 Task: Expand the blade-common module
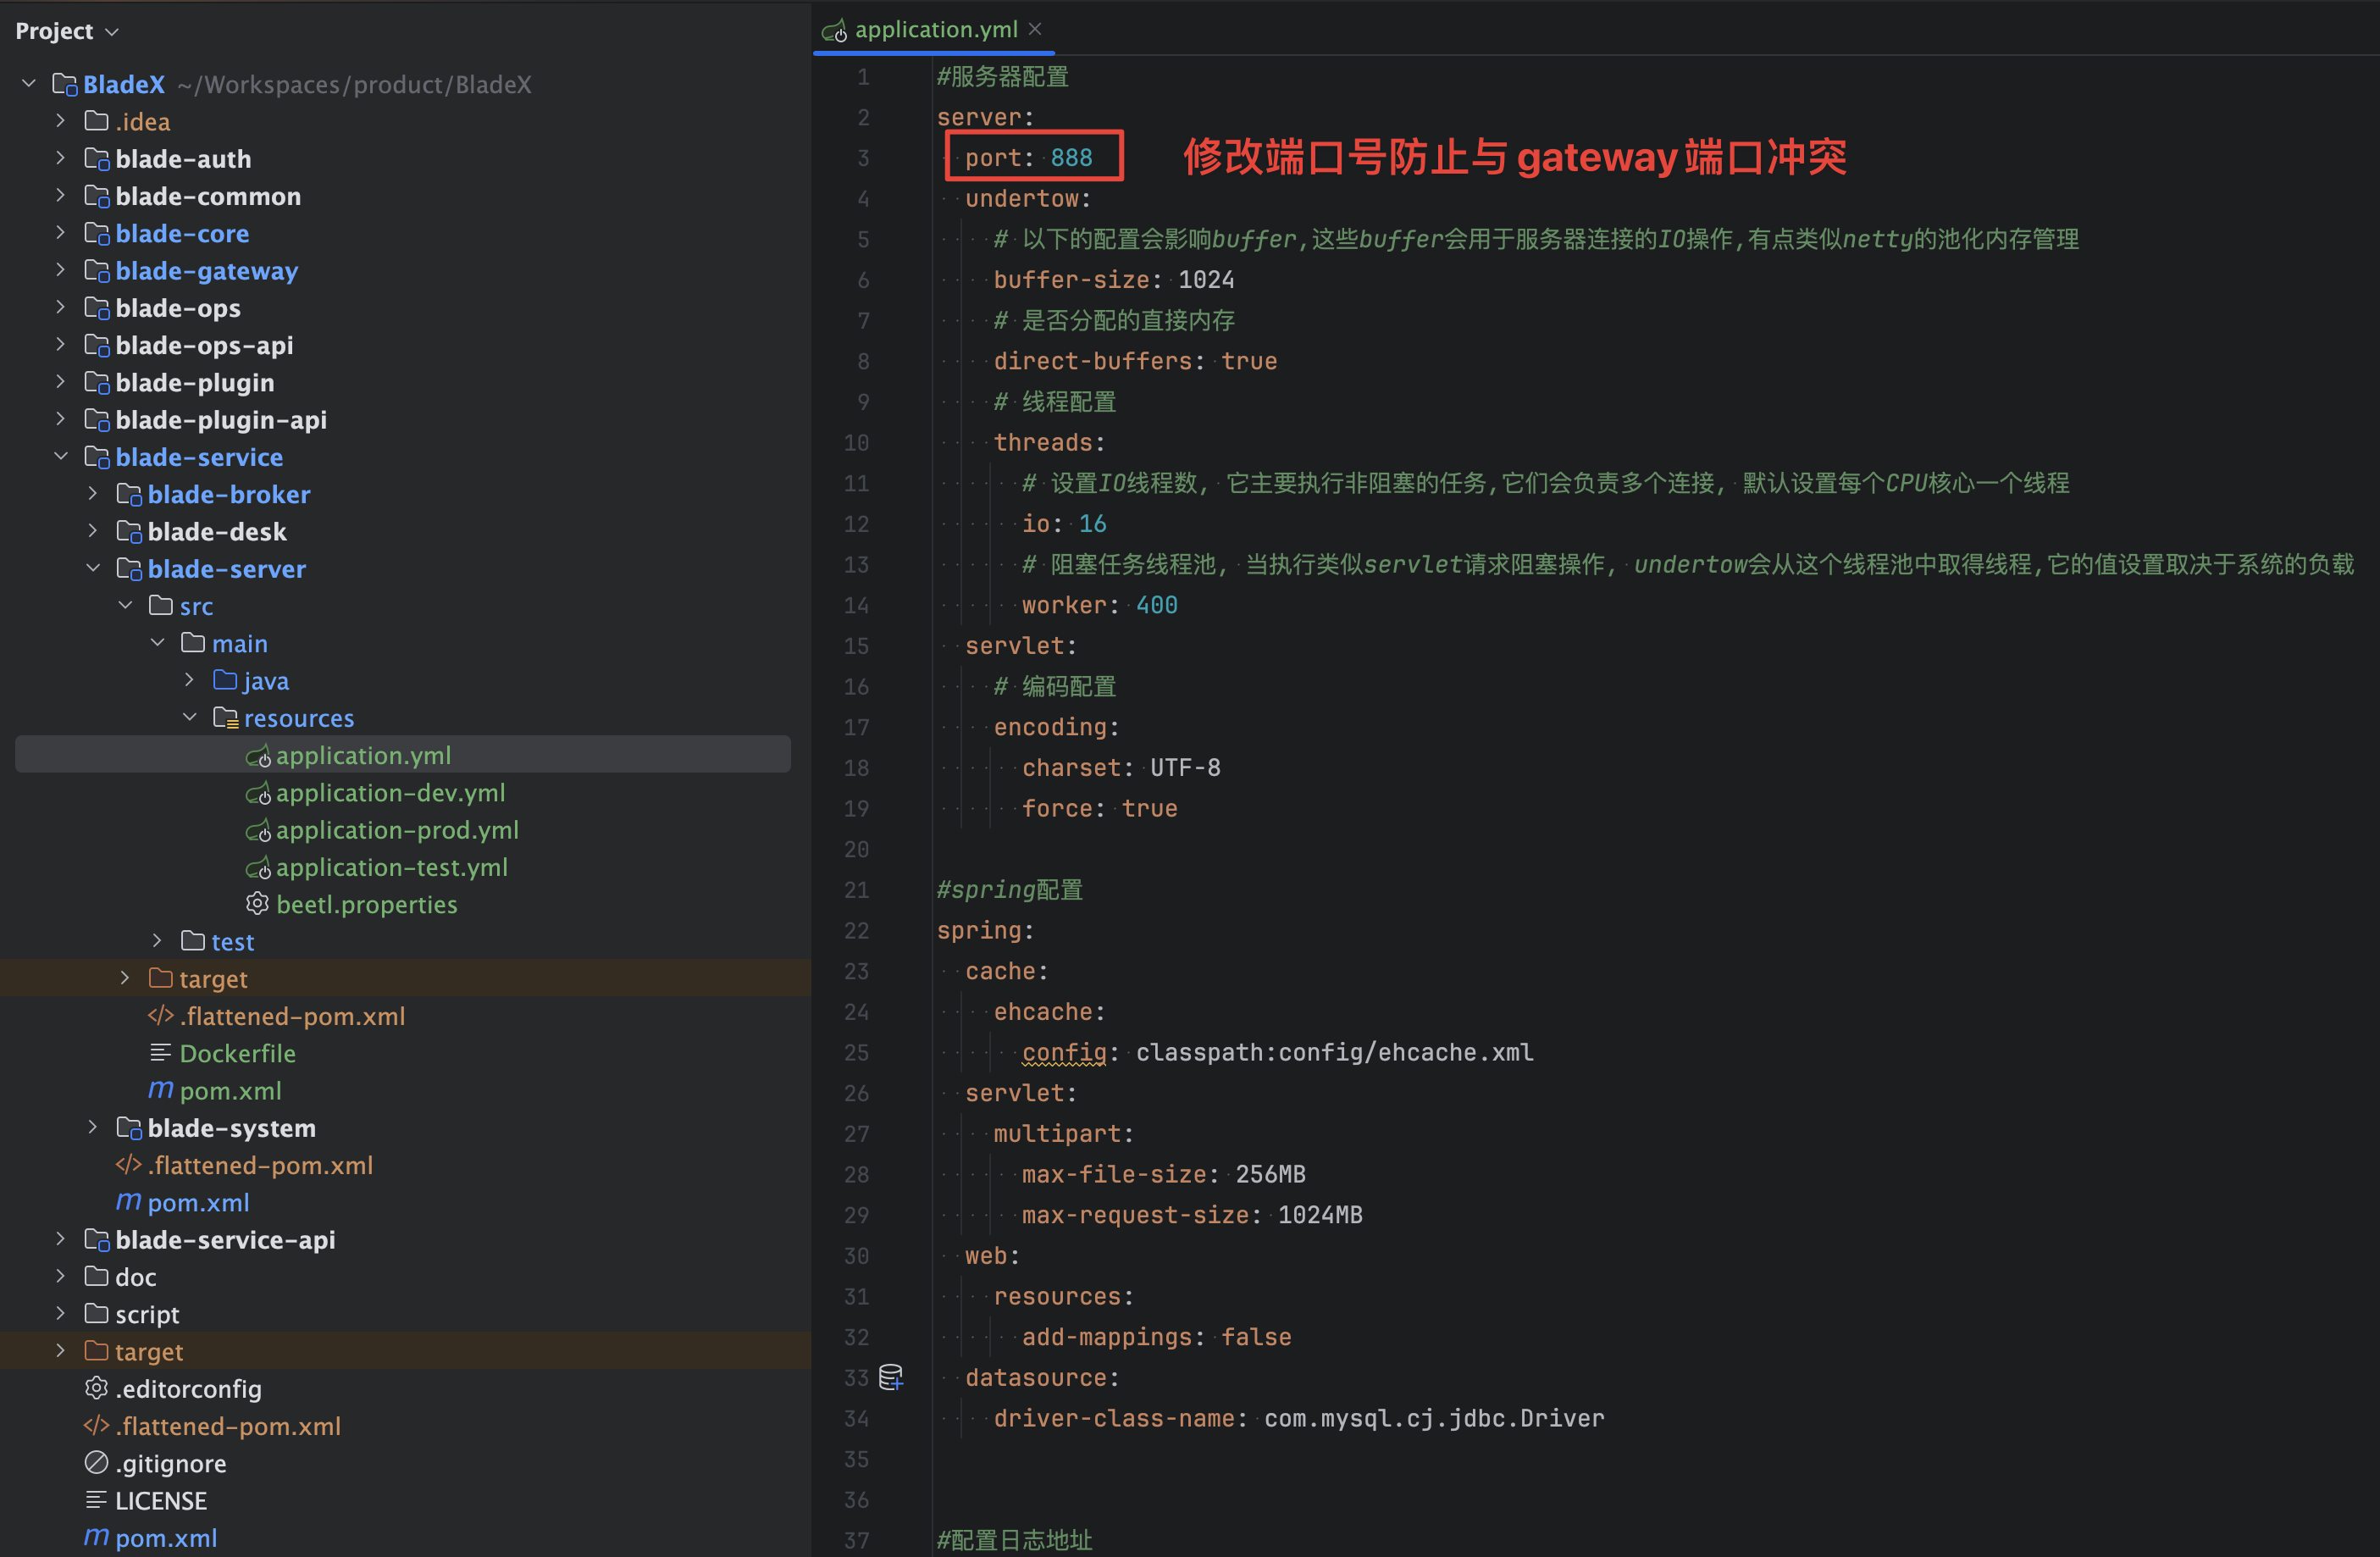tap(61, 195)
